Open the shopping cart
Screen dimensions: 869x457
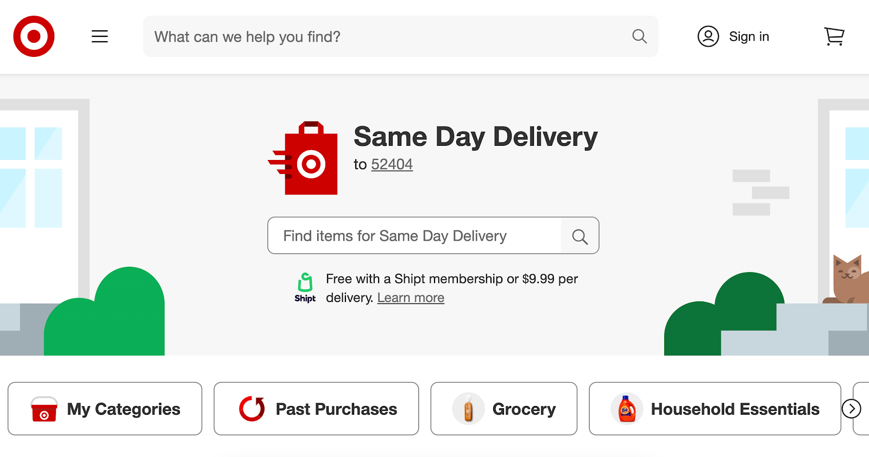(834, 36)
